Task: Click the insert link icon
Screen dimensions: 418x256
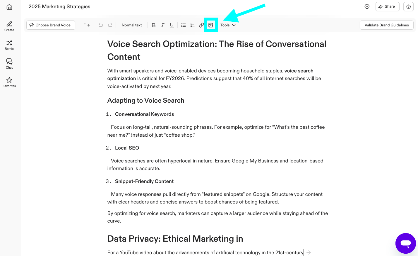Action: point(201,25)
